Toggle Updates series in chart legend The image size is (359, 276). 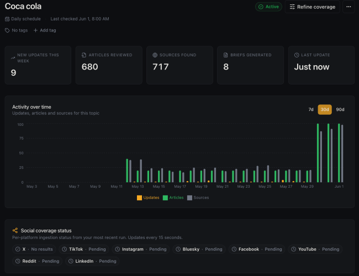tap(148, 198)
